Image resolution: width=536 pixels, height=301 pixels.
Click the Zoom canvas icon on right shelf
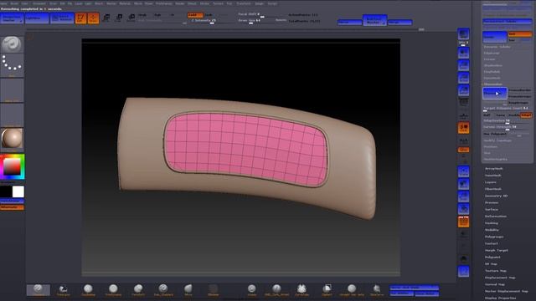pyautogui.click(x=463, y=65)
